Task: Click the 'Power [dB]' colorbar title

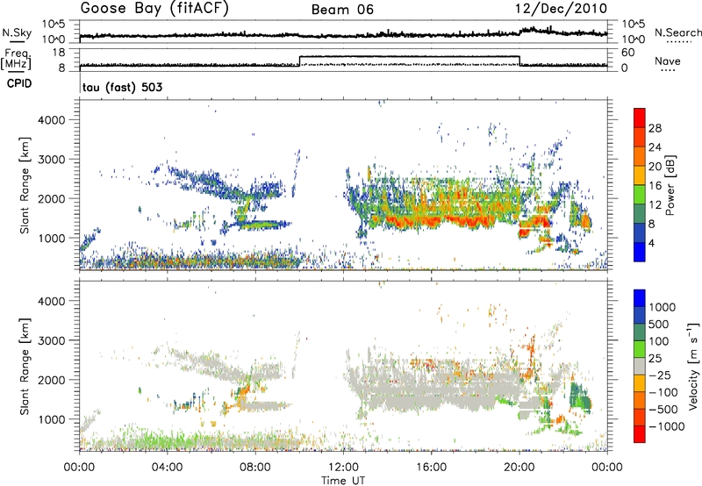Action: (670, 185)
